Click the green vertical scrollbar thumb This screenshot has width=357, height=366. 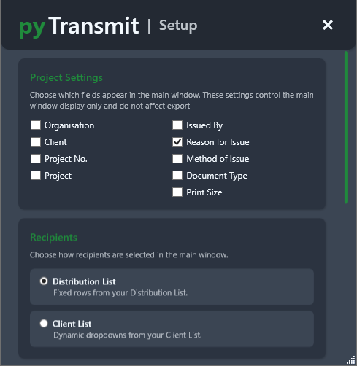click(346, 128)
